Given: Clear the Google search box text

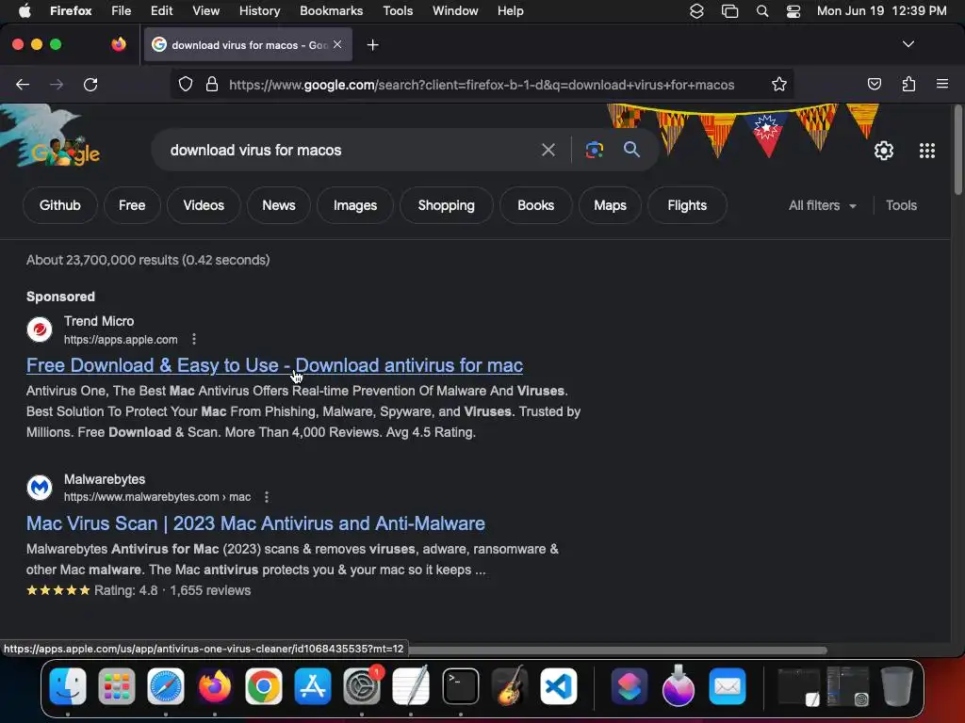Looking at the screenshot, I should (x=548, y=150).
